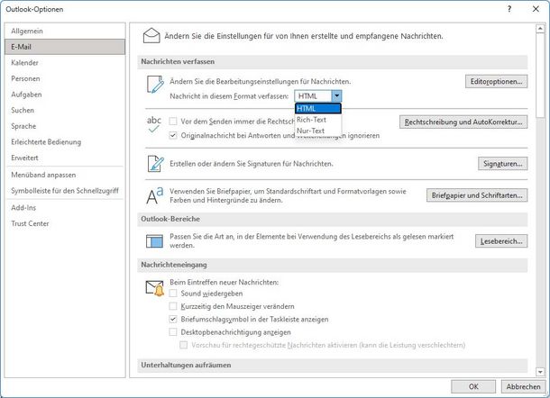Open the Add-Ins category
The width and height of the screenshot is (550, 398).
point(65,208)
